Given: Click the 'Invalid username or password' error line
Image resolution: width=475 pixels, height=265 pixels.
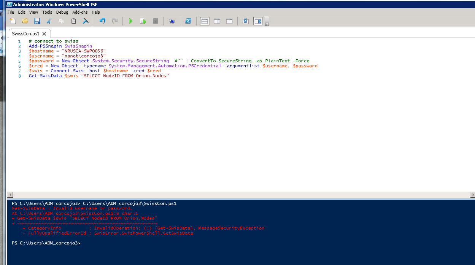Looking at the screenshot, I should pyautogui.click(x=72, y=208).
